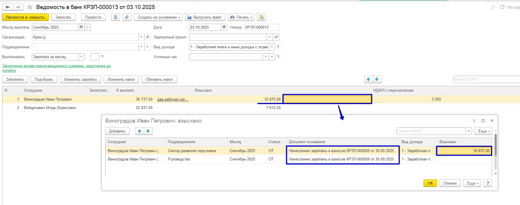Image resolution: width=520 pixels, height=205 pixels.
Task: Move row up in main table
Action: (x=369, y=79)
